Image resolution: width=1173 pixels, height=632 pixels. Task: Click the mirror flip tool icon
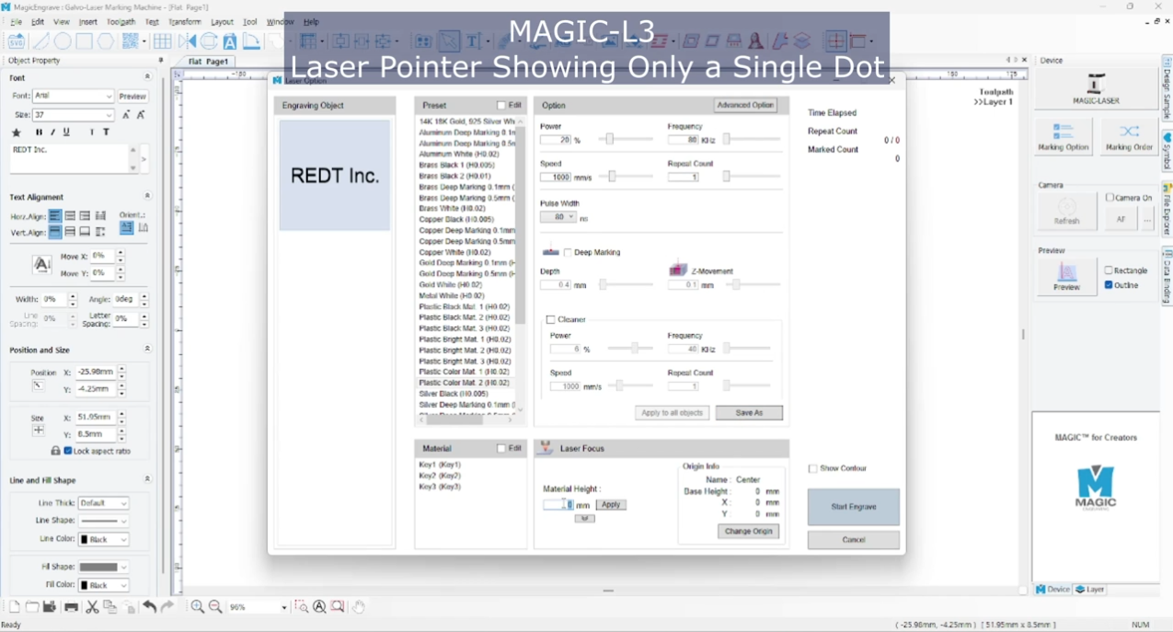click(x=188, y=41)
